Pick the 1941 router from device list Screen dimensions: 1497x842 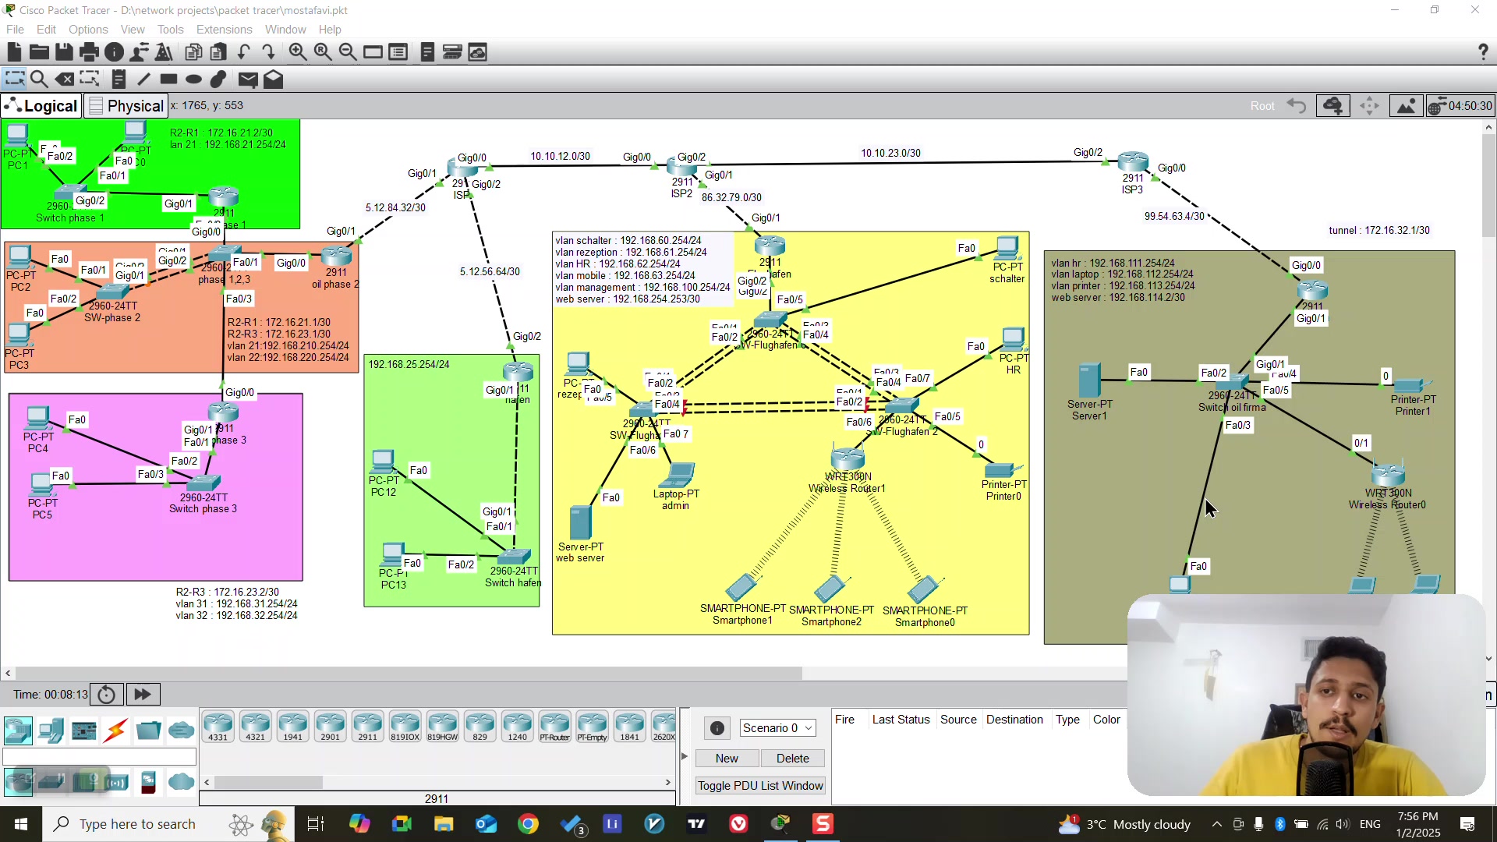click(x=293, y=727)
